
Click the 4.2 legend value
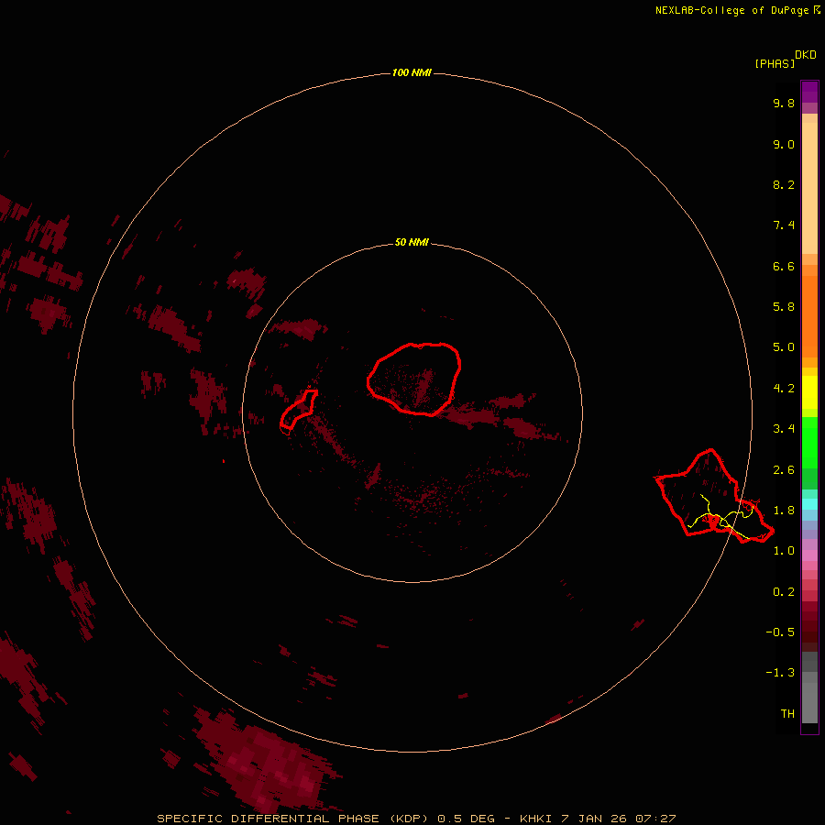click(x=784, y=389)
